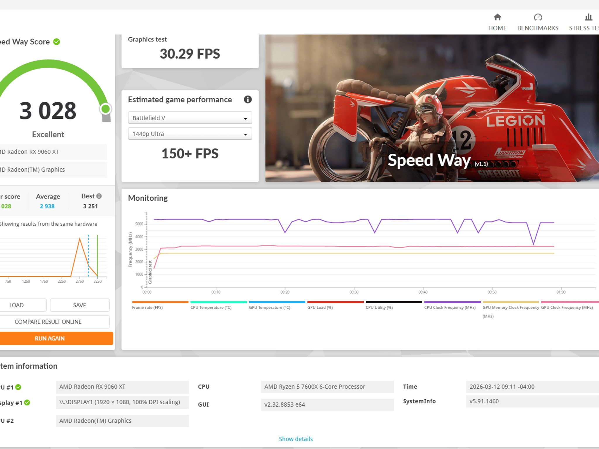Toggle CPU Clock Frequency (MHz) legend series
The height and width of the screenshot is (449, 599).
[x=452, y=305]
